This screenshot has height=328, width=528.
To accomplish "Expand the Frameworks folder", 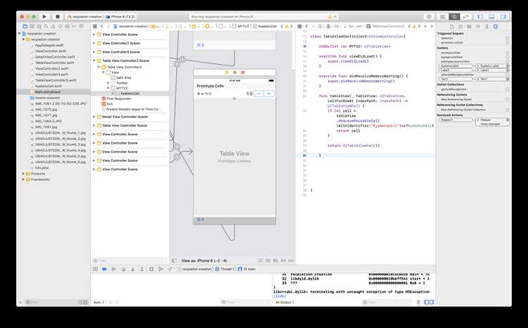I will (23, 179).
